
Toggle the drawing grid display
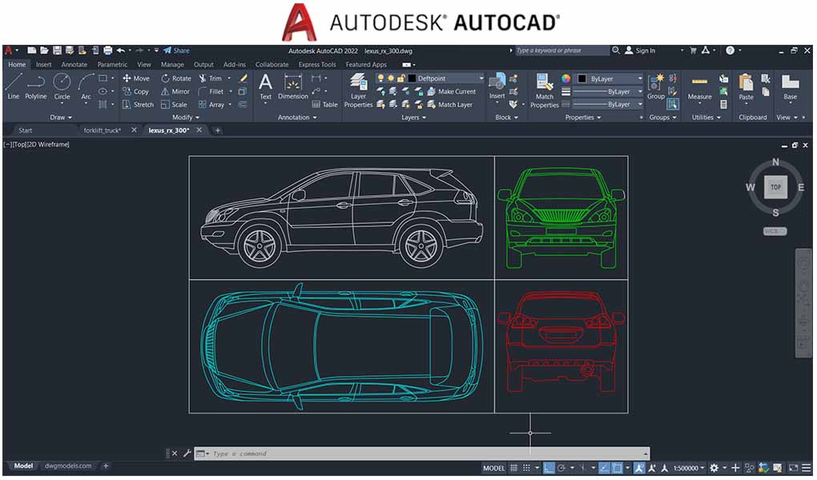click(513, 468)
